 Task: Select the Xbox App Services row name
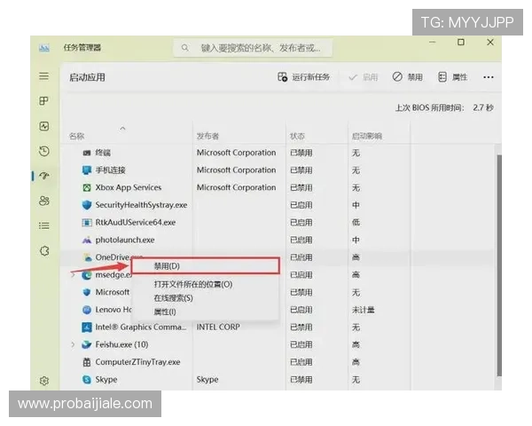click(129, 187)
